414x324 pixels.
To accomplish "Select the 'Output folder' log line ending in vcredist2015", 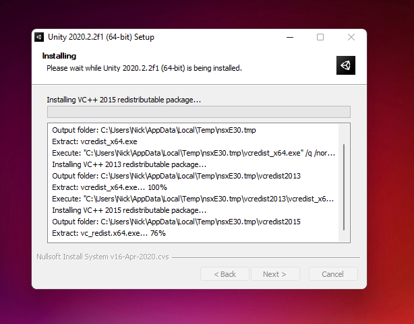I will click(x=176, y=222).
